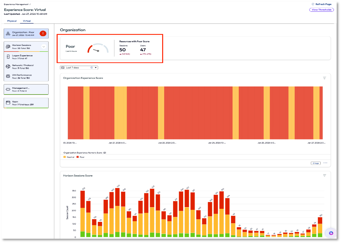Image resolution: width=341 pixels, height=243 pixels.
Task: Open filter menu on Organization Experience Score chart
Action: pos(324,78)
